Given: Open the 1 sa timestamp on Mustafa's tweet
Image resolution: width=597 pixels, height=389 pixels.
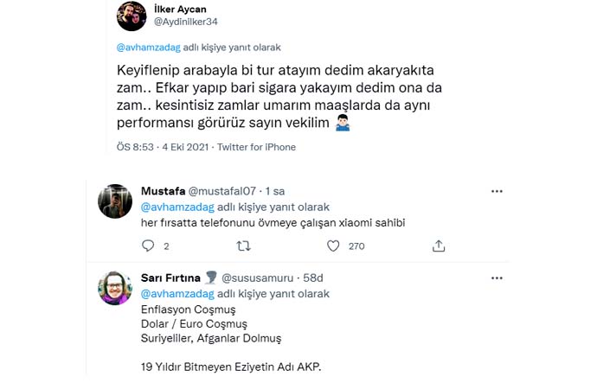Looking at the screenshot, I should point(275,191).
